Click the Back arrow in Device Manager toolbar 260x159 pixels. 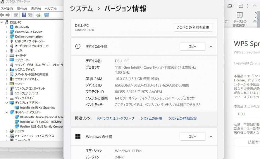(2, 15)
